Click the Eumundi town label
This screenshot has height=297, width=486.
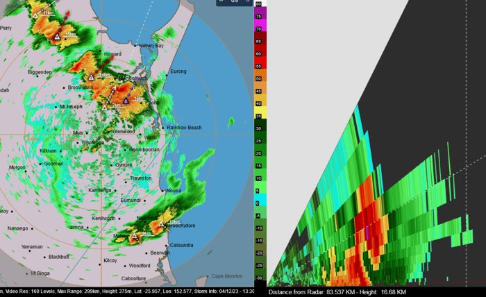coord(131,201)
